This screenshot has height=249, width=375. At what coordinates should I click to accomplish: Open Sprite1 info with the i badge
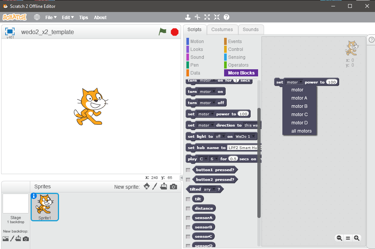click(x=34, y=196)
